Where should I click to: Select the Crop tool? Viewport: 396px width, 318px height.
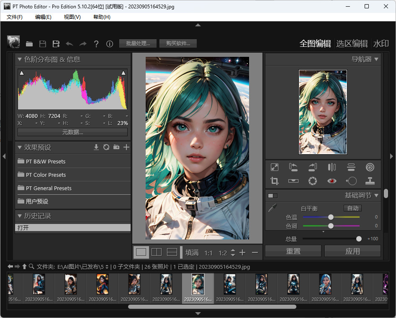point(275,181)
